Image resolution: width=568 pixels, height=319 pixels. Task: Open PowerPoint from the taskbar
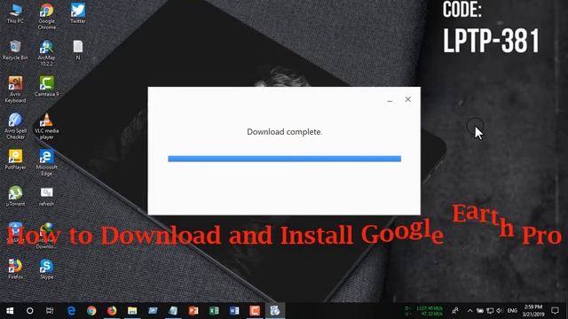tap(193, 311)
